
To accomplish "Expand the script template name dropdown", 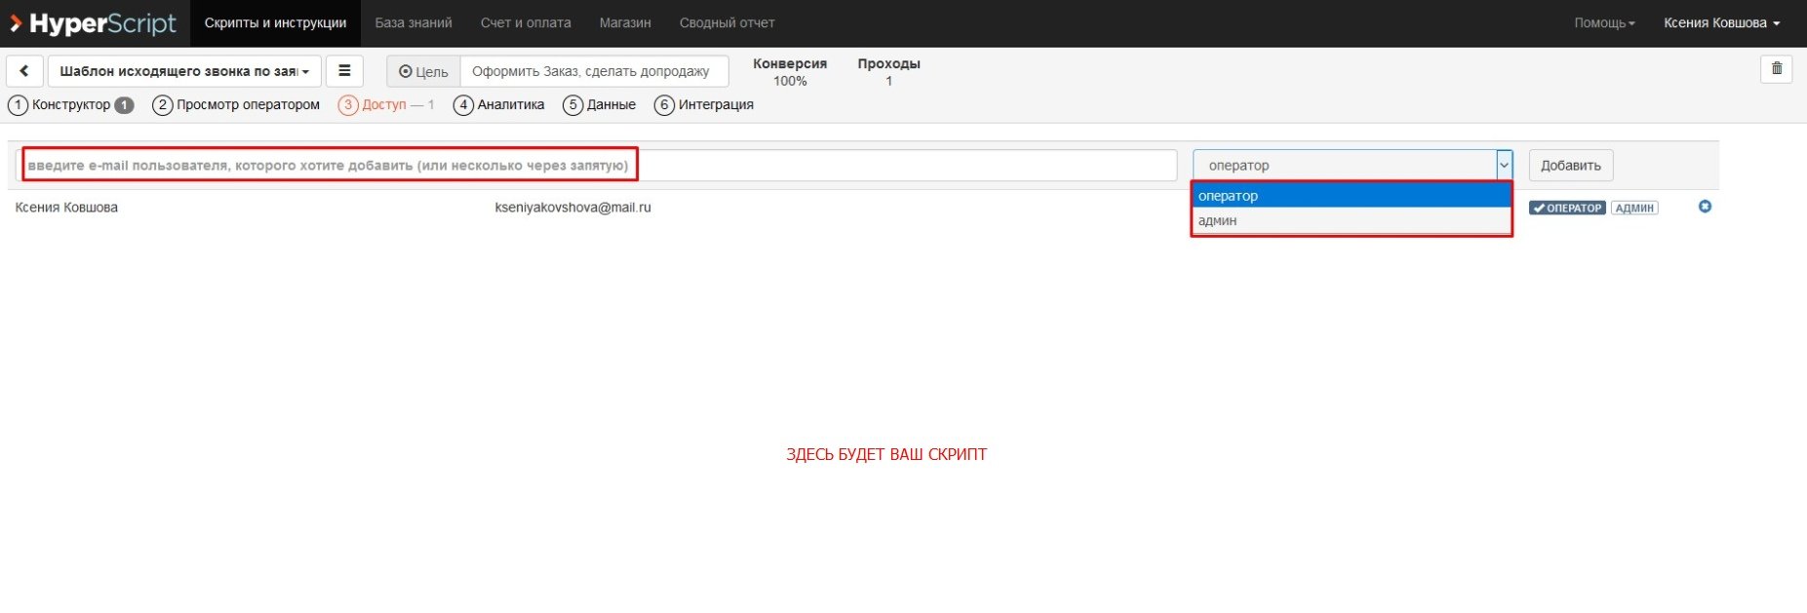I will (184, 71).
